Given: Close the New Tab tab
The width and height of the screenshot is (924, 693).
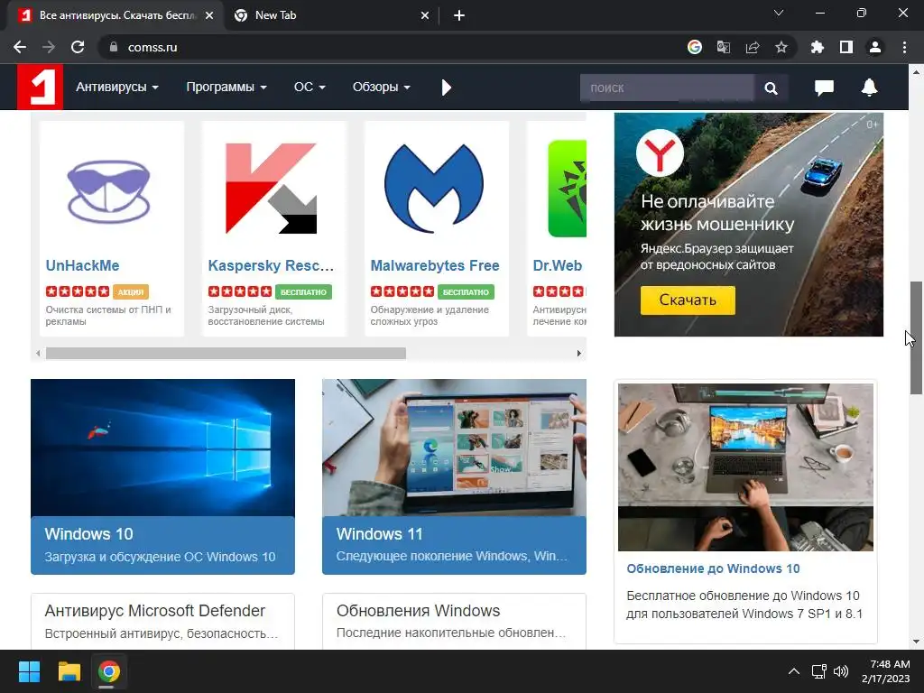Looking at the screenshot, I should click(x=425, y=16).
